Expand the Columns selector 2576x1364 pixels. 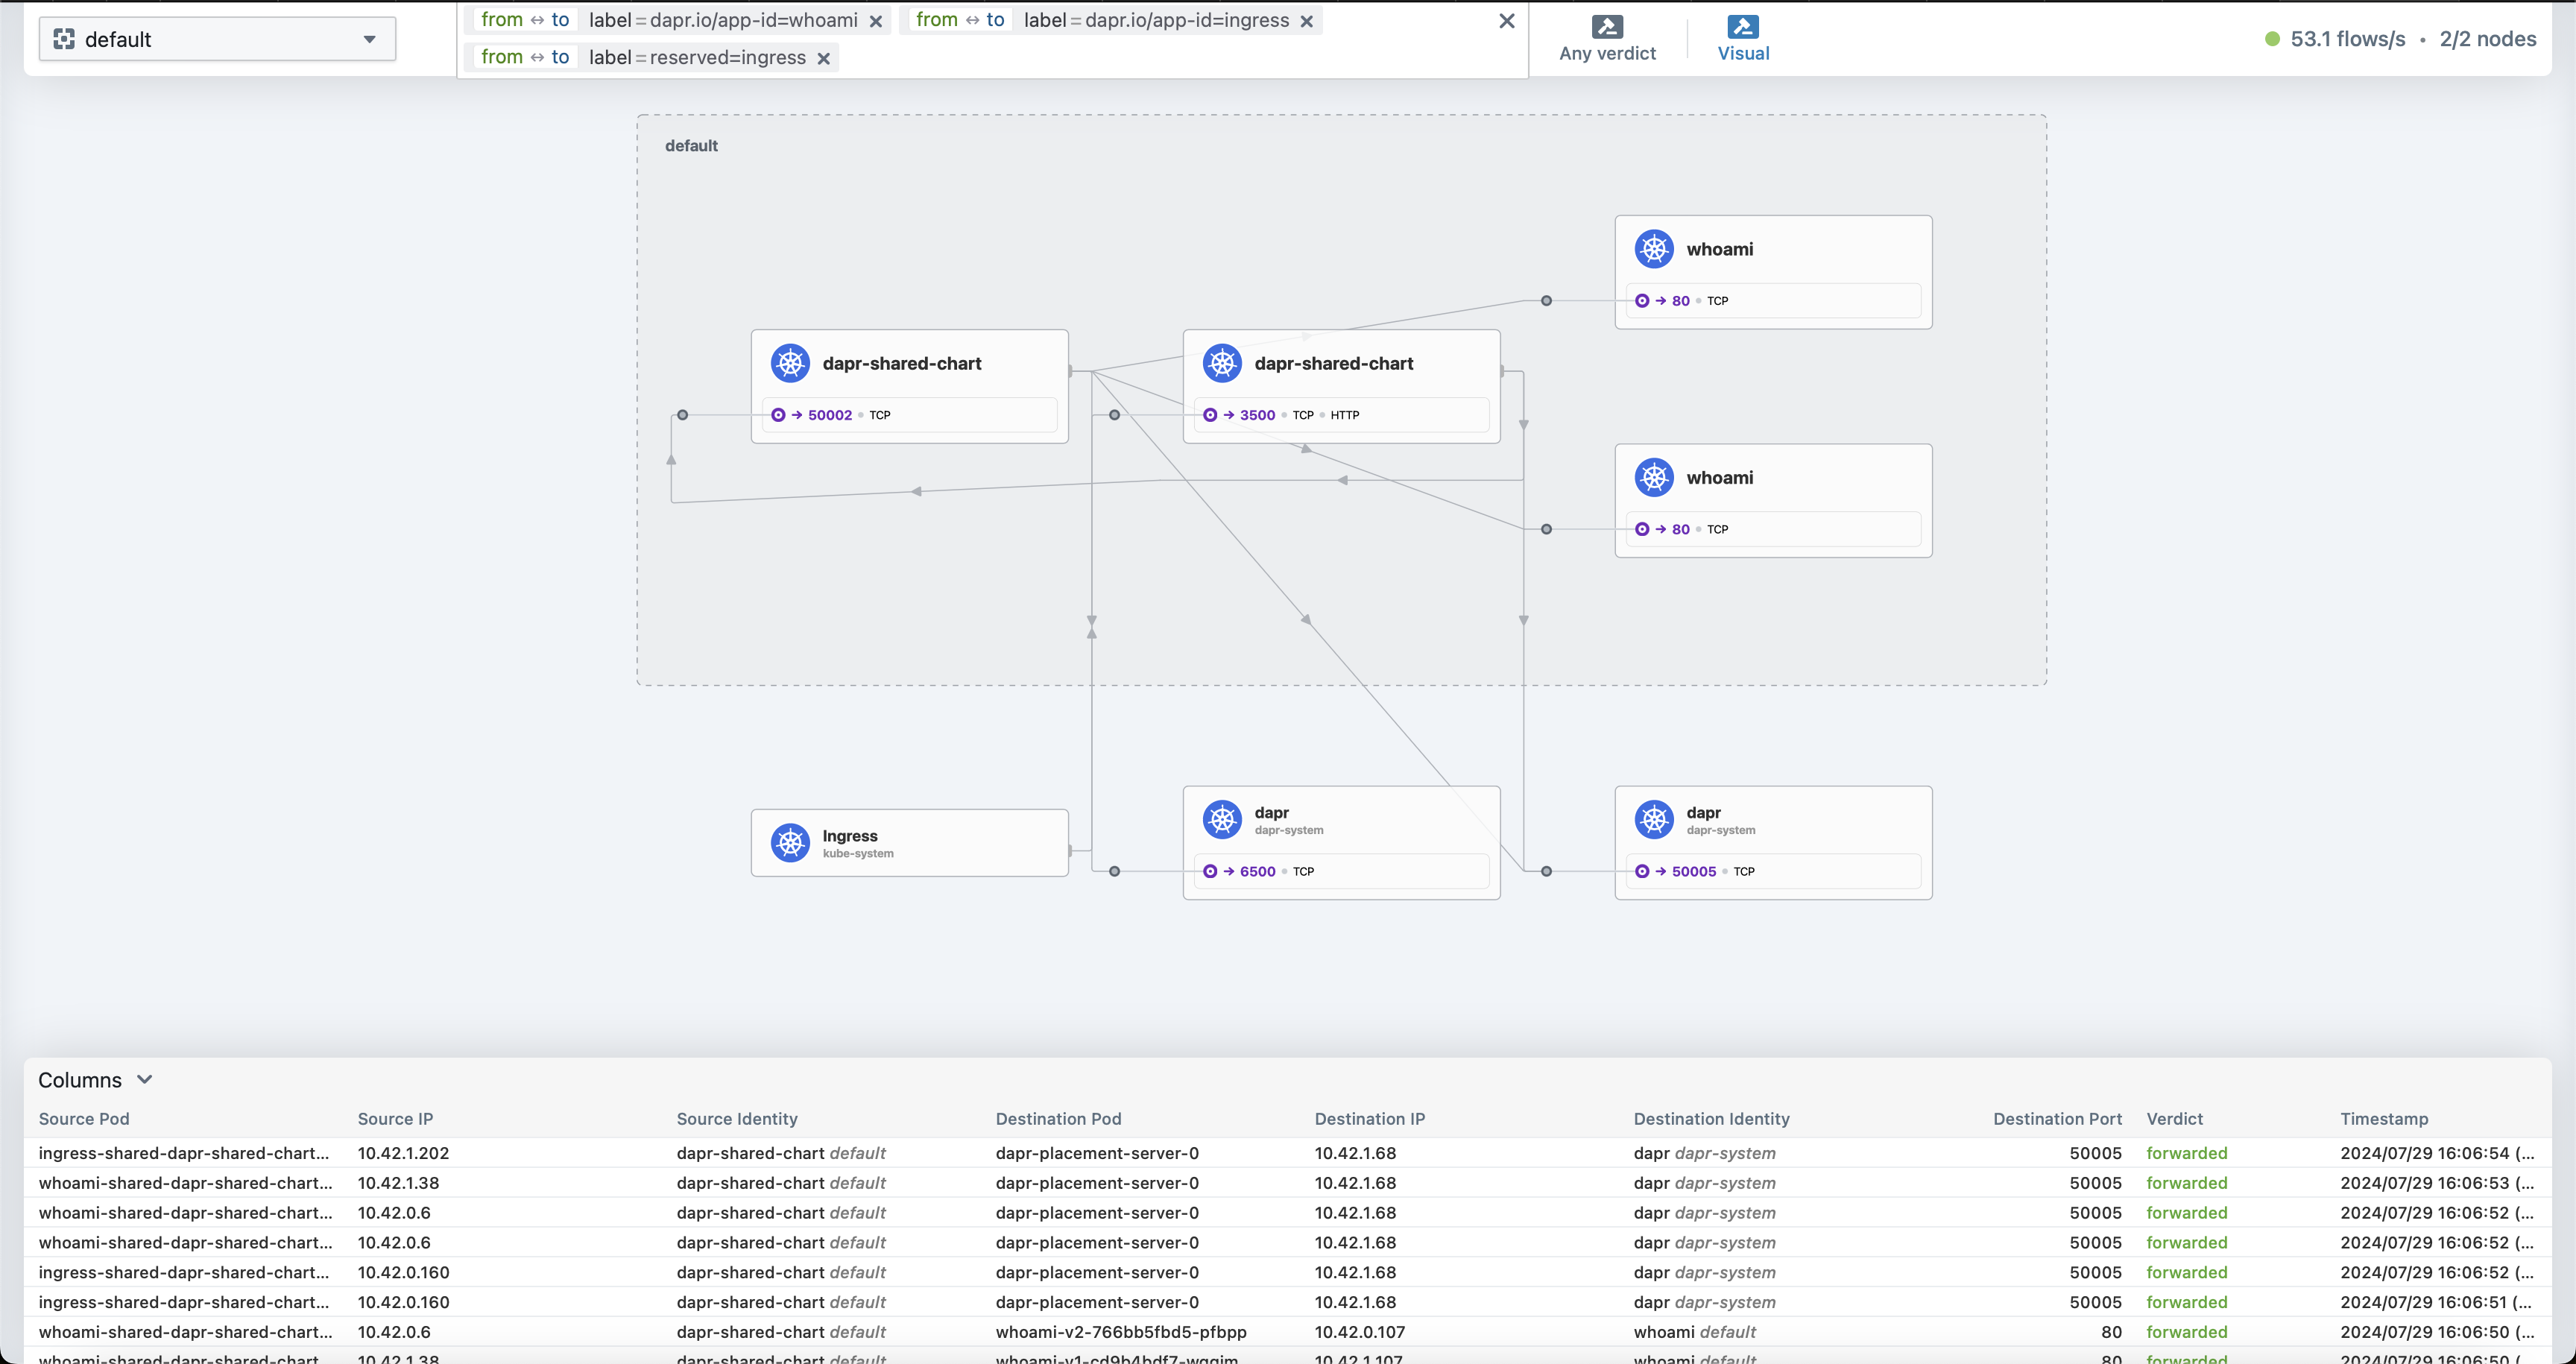pos(95,1080)
